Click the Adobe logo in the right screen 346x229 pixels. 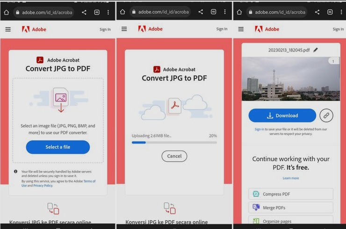267,29
